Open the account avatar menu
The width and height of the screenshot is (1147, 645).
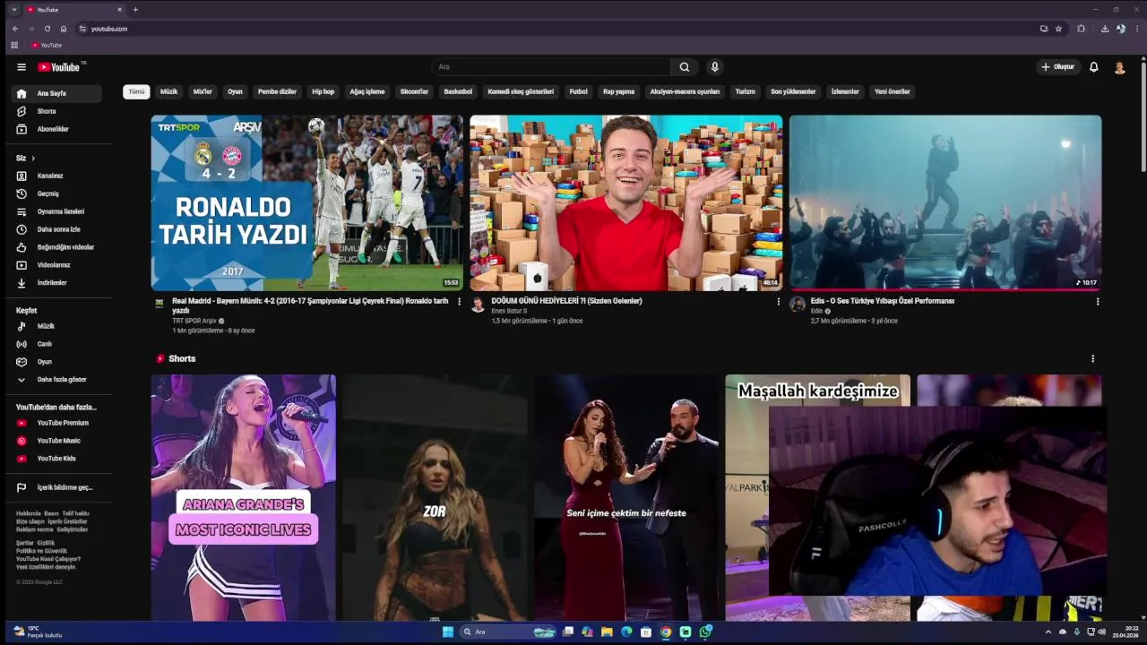(x=1119, y=67)
